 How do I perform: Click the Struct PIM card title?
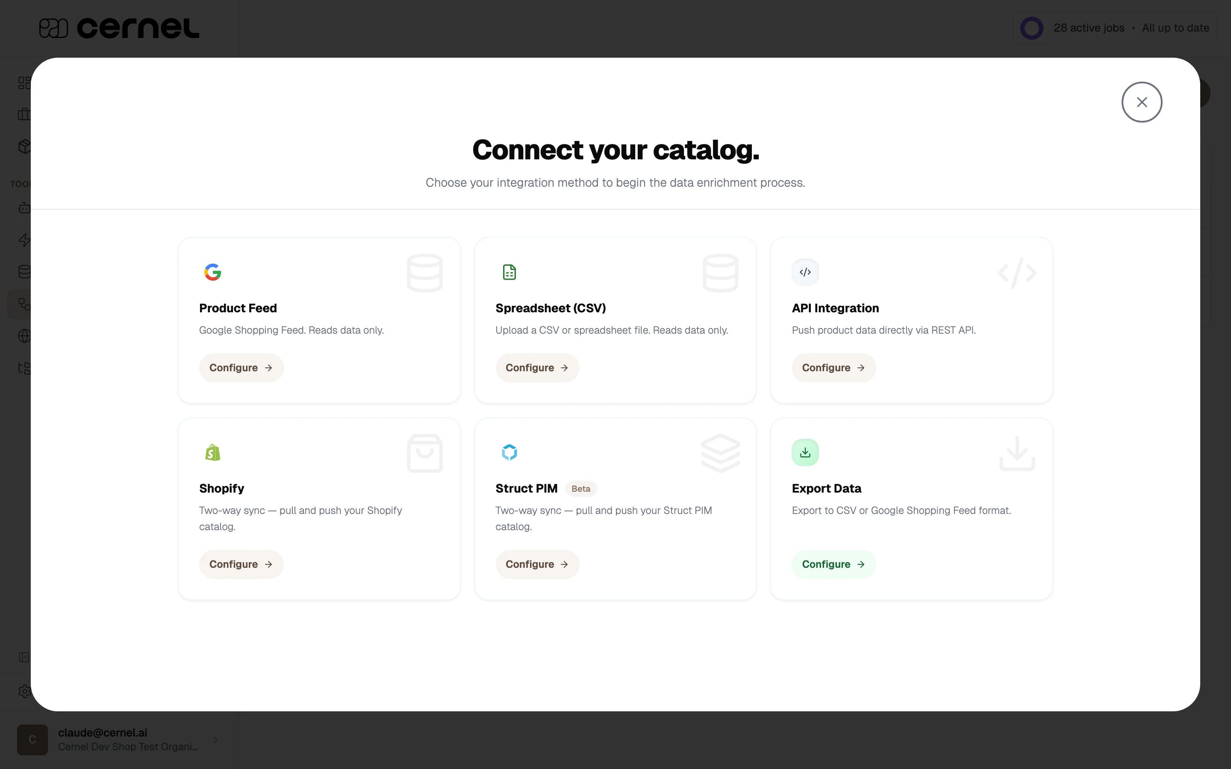point(527,488)
